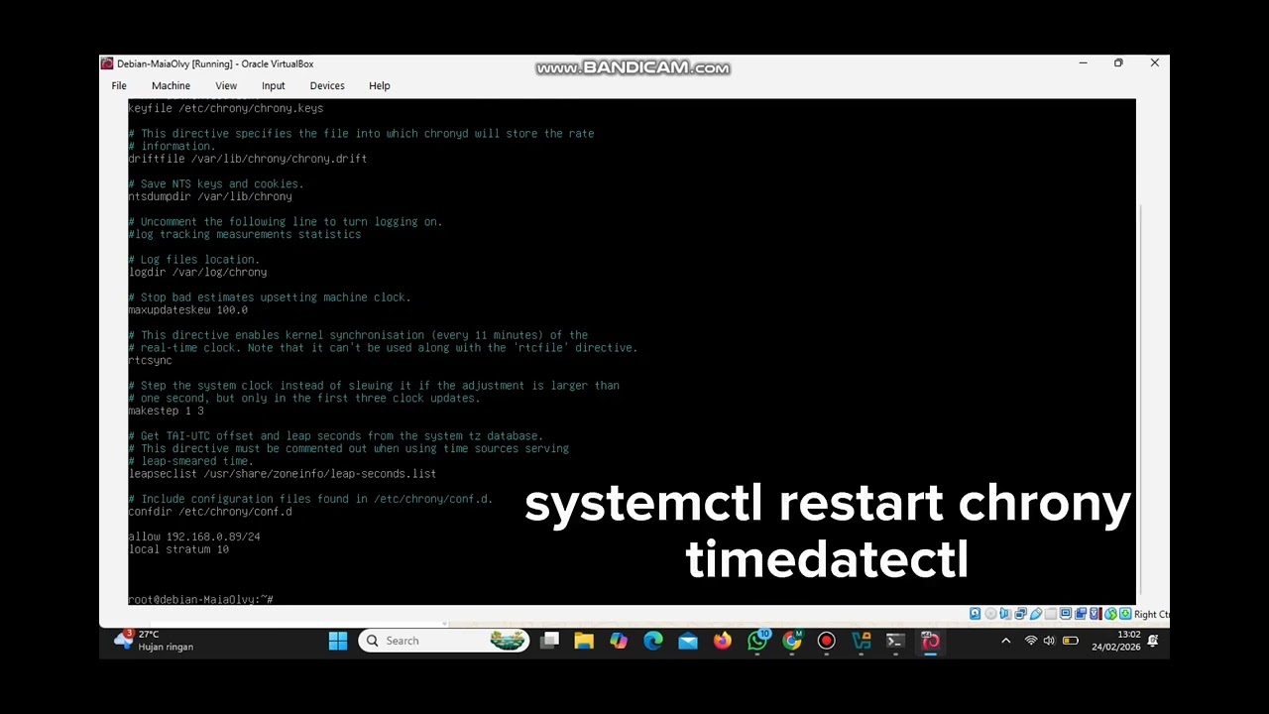Click the recording status indicator icon
1269x714 pixels.
(x=1081, y=614)
